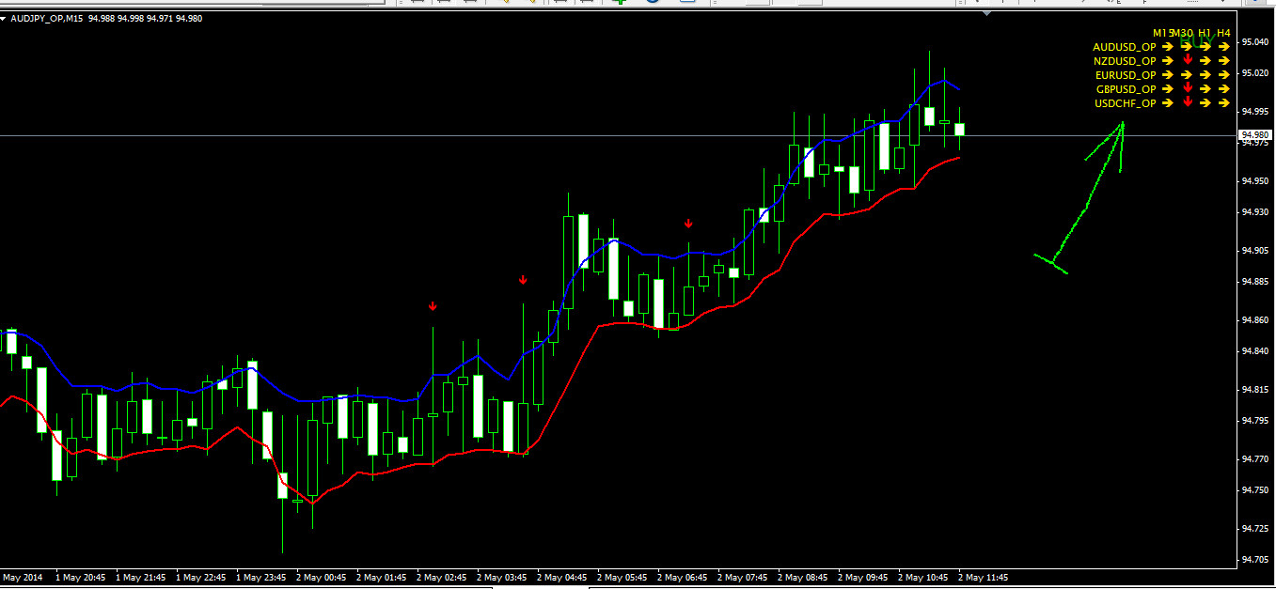This screenshot has height=589, width=1276.
Task: Click the NZDUSD_OP H4 yellow arrow
Action: [1223, 61]
